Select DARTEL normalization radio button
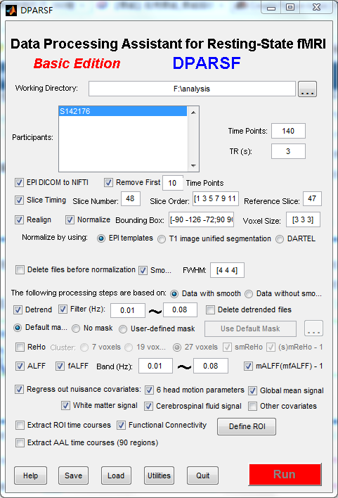This screenshot has height=498, width=338. coord(280,239)
